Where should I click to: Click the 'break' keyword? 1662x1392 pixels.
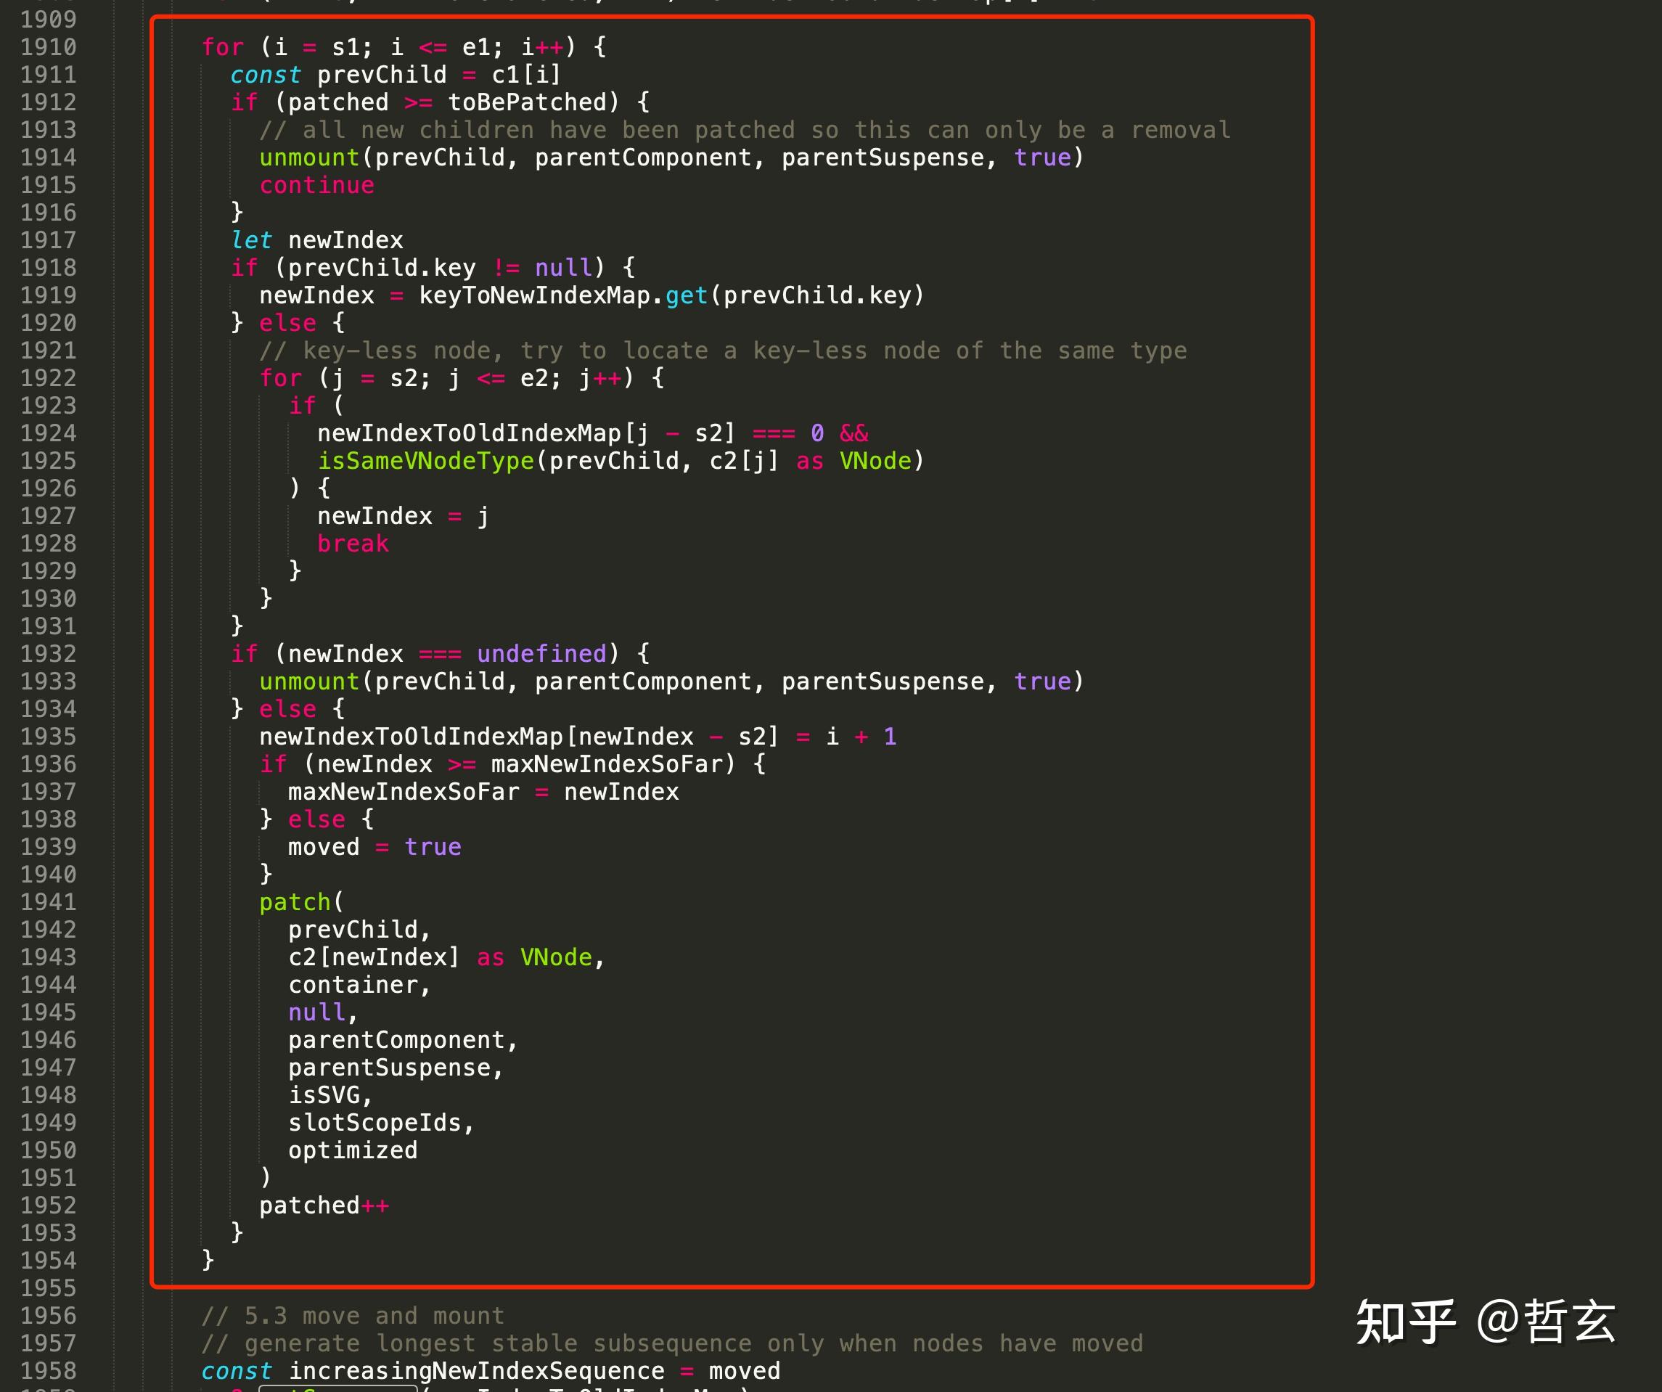[x=353, y=544]
